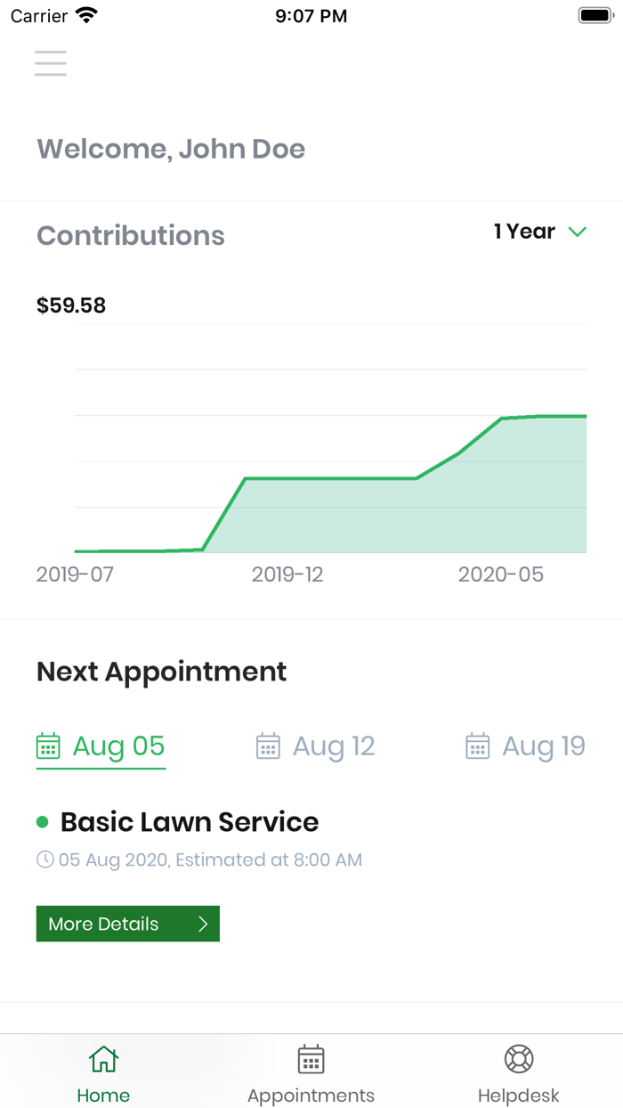This screenshot has width=623, height=1108.
Task: Open Appointments via the calendar icon
Action: click(310, 1059)
